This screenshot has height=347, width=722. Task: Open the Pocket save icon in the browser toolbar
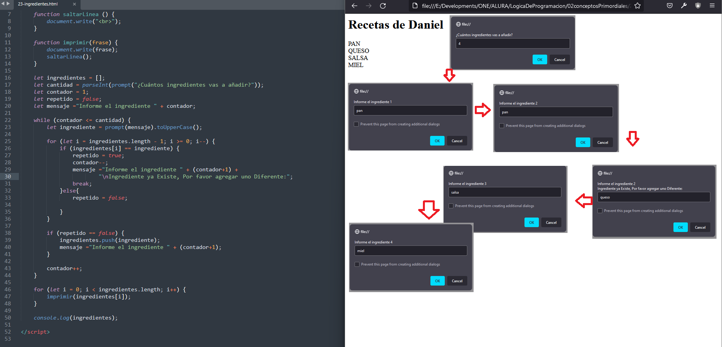[x=670, y=6]
